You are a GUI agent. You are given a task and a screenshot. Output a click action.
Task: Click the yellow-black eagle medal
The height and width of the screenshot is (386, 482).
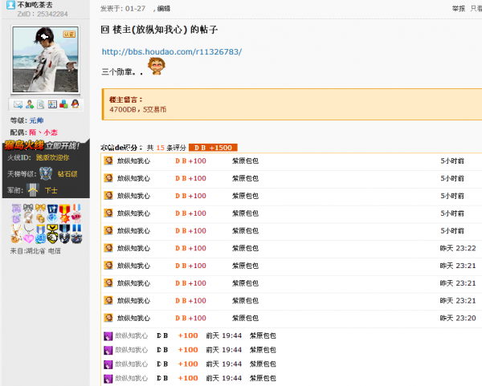pos(52,234)
